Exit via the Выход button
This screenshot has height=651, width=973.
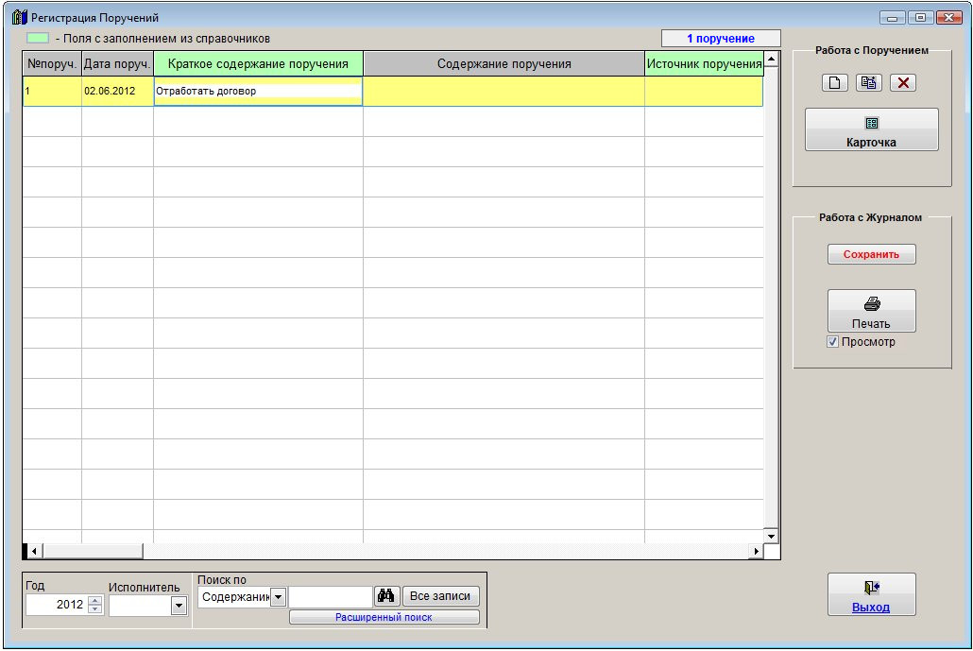871,594
